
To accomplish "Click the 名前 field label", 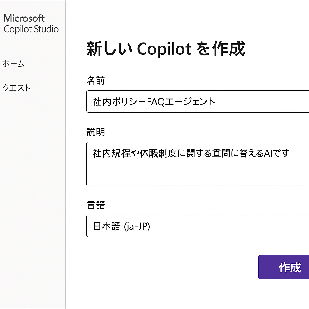I will (x=96, y=81).
